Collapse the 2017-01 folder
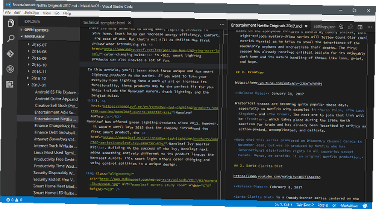Image resolution: width=376 pixels, height=210 pixels. [38, 85]
